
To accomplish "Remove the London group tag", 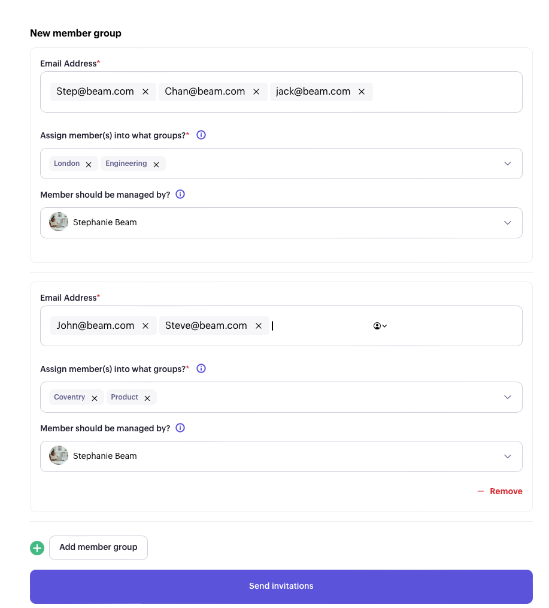I will click(89, 164).
